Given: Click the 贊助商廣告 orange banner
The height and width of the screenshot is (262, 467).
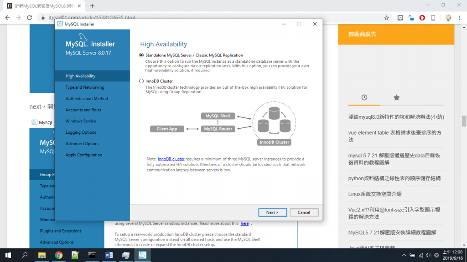Looking at the screenshot, I should (396, 35).
